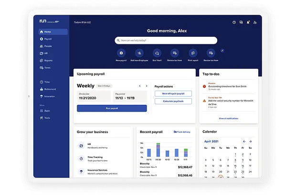Screen dimensions: 296x196
Task: Open Time in the sidebar
Action: tap(45, 82)
